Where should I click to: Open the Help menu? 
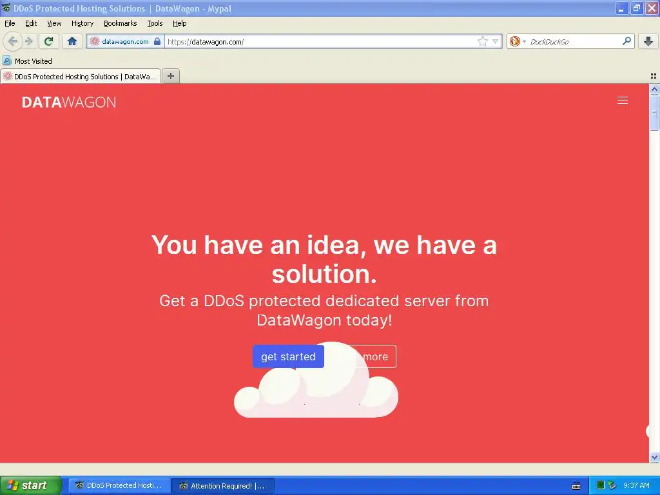[x=180, y=23]
